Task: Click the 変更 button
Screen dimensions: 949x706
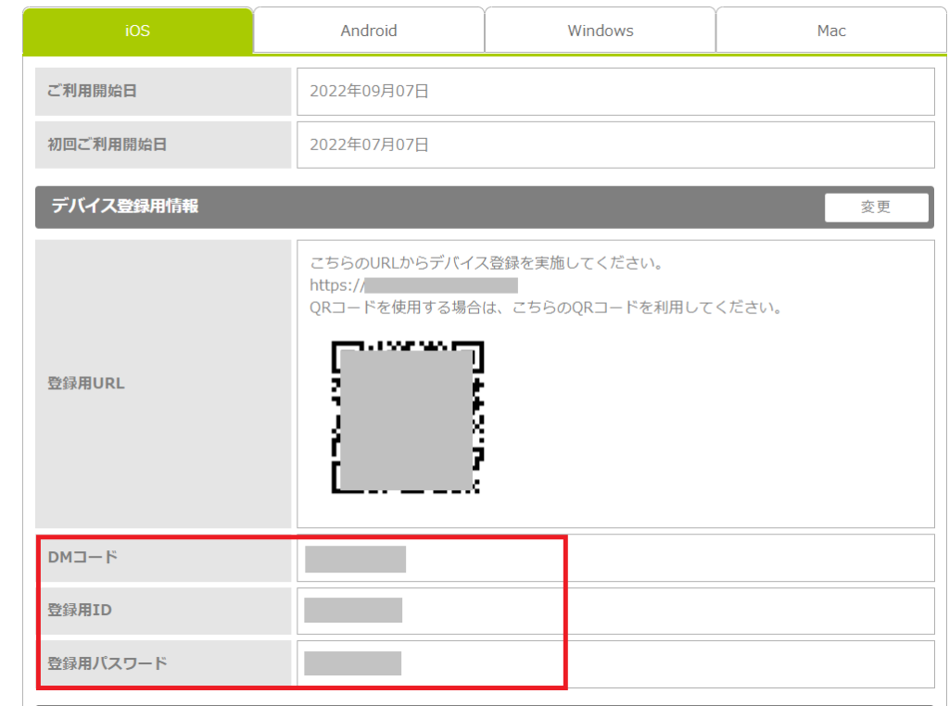Action: [x=876, y=207]
